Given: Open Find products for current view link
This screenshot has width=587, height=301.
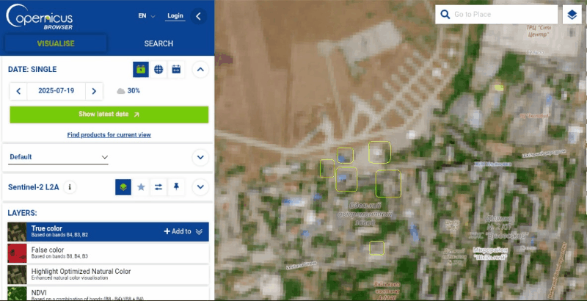Looking at the screenshot, I should tap(109, 135).
